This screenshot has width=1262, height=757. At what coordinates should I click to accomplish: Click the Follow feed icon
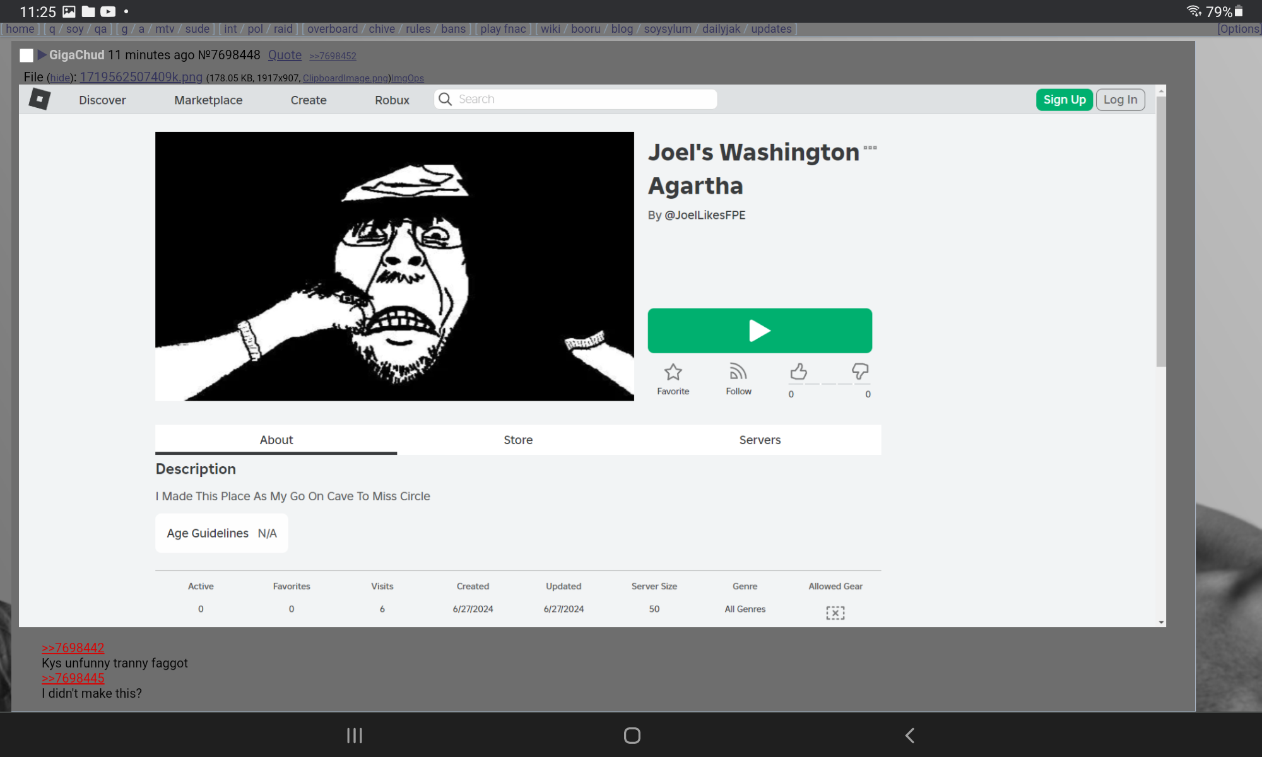(x=738, y=372)
